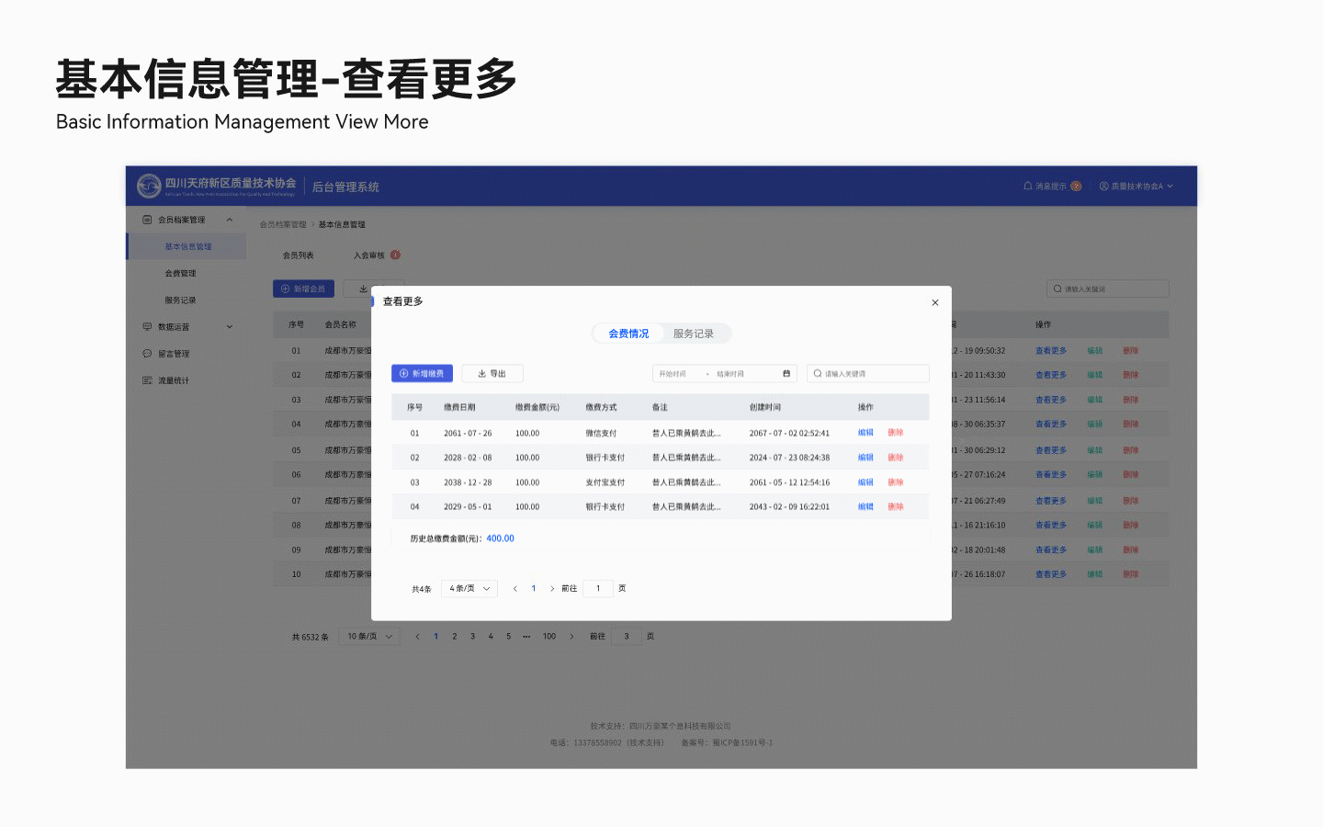
Task: Click the 留言管理 sidebar icon
Action: pyautogui.click(x=147, y=354)
